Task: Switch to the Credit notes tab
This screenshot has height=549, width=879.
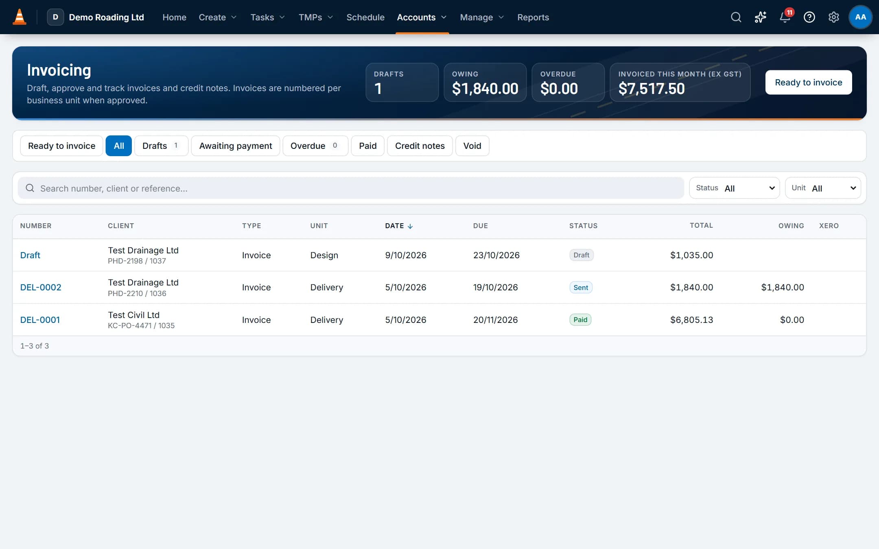Action: 420,146
